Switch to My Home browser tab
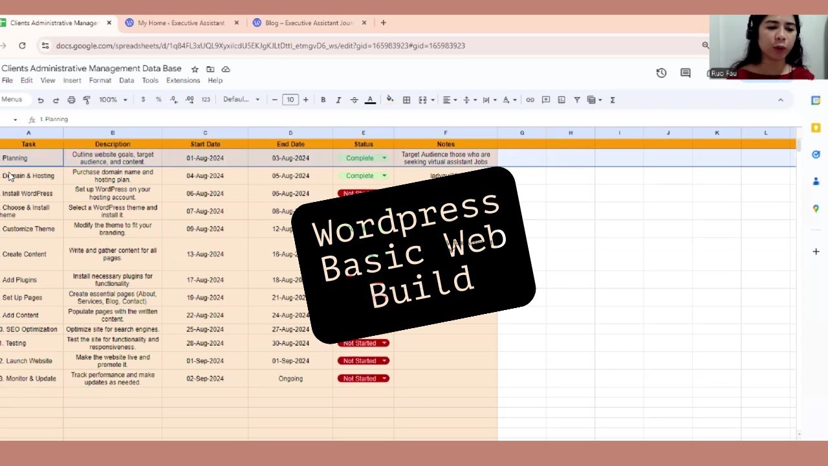 [181, 23]
